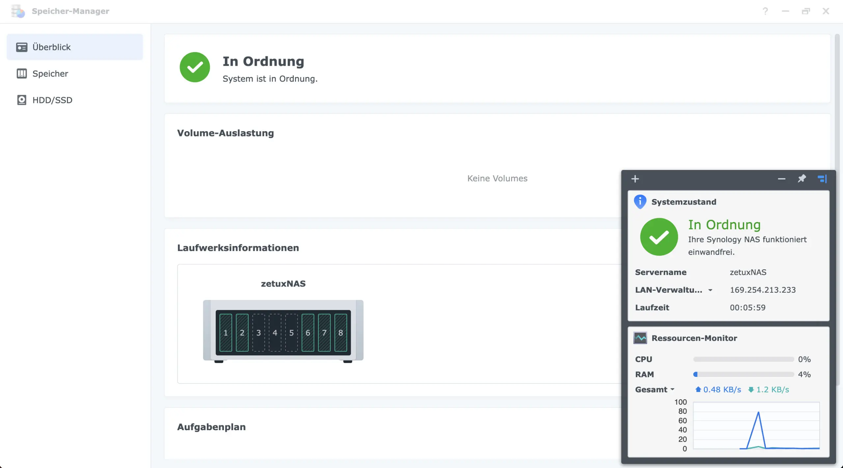Toggle widget panel dock icon
843x468 pixels.
[x=822, y=179]
